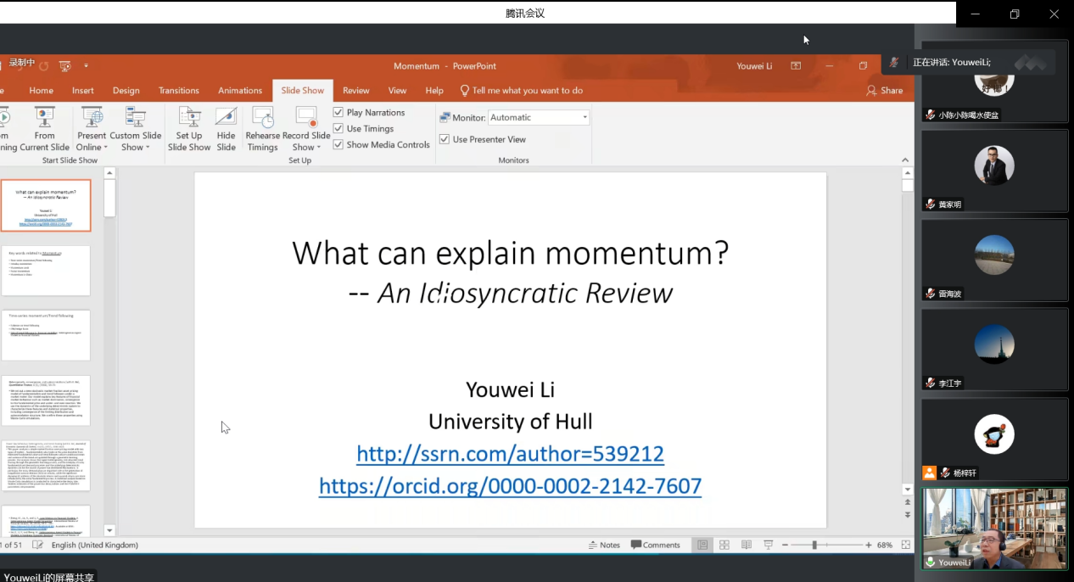The width and height of the screenshot is (1074, 582).
Task: Open Comments pane from status bar
Action: tap(656, 545)
